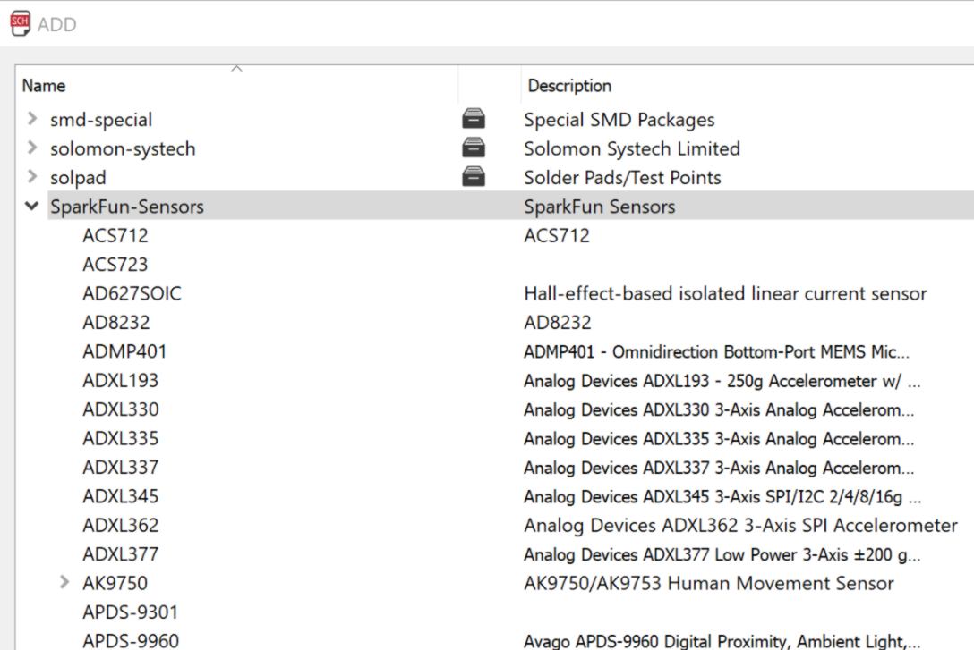
Task: Click the Description column header
Action: click(569, 86)
